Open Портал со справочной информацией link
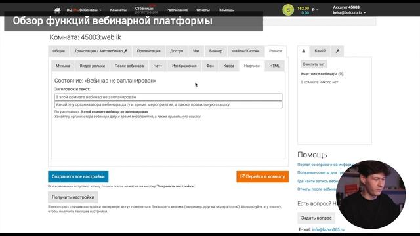 pyautogui.click(x=325, y=165)
